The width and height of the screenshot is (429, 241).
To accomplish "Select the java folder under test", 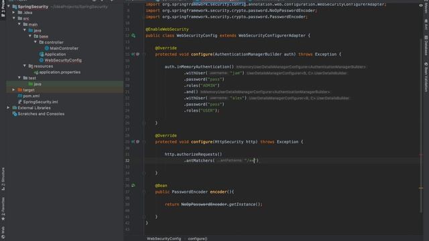I will click(x=38, y=84).
